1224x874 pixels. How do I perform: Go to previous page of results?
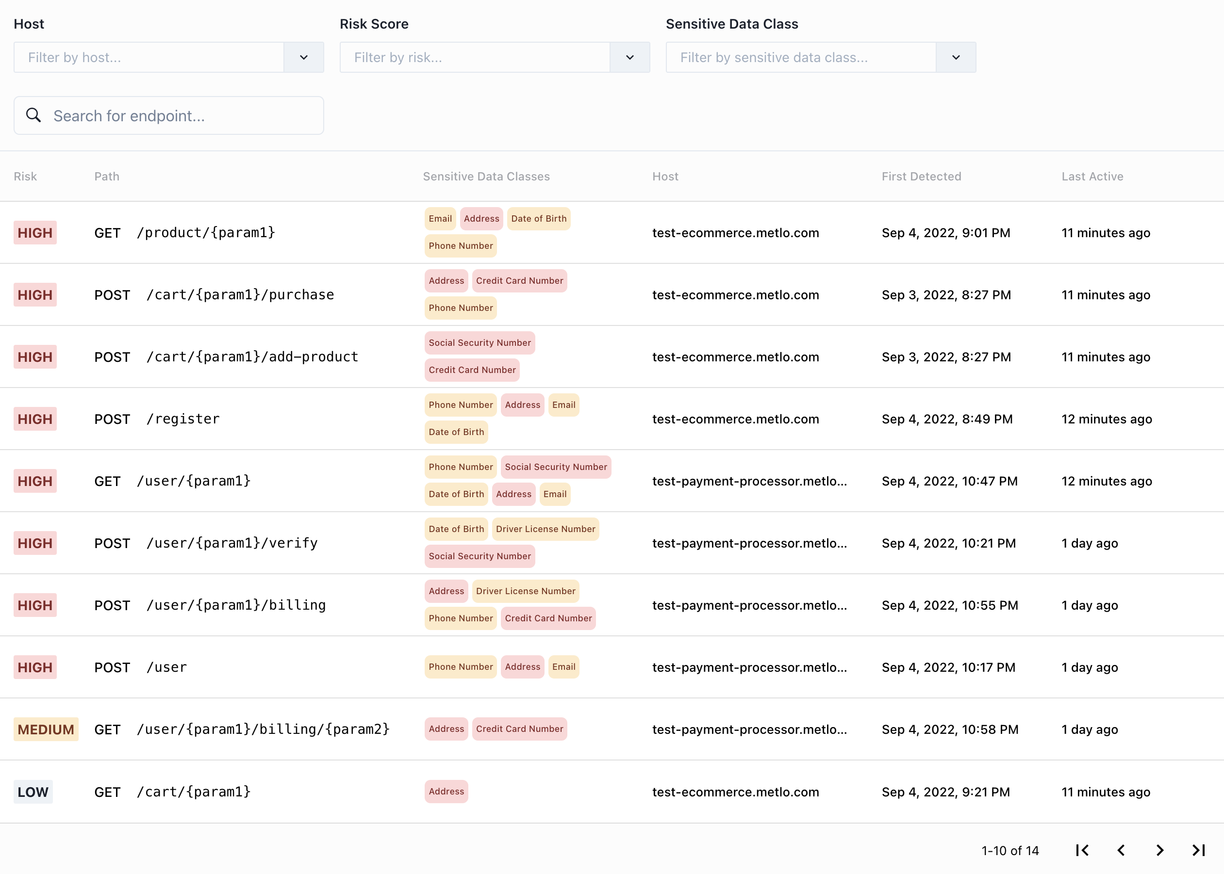click(1121, 850)
